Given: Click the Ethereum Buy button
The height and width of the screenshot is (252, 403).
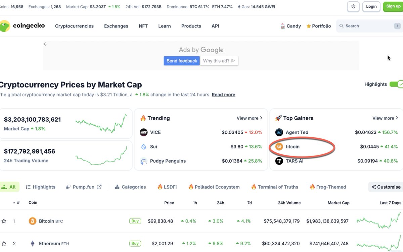Looking at the screenshot, I should (x=135, y=244).
